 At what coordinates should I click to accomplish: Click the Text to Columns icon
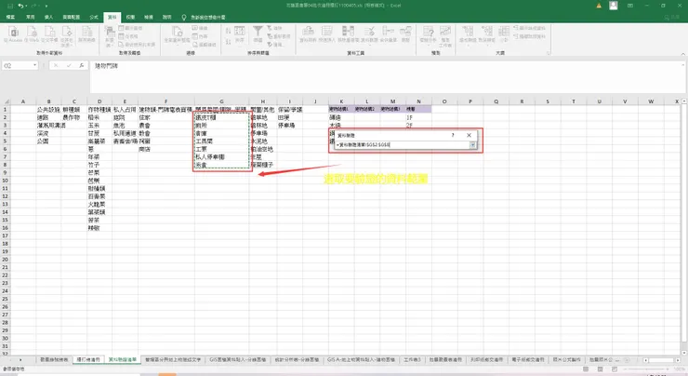click(x=308, y=32)
